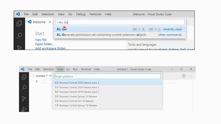Click the New file link
221x124 pixels.
pos(41,40)
